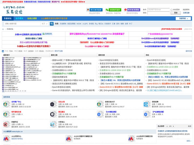
Task: Click 火山编程网 www.leybc.cn section header
Action: (13, 132)
